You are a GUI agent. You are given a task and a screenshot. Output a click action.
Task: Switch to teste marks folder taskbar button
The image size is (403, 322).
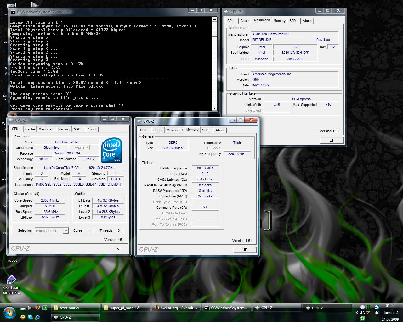(x=75, y=308)
